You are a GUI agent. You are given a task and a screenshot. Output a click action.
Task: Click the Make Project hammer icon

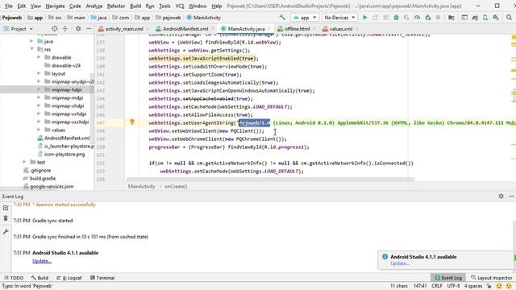coord(282,18)
